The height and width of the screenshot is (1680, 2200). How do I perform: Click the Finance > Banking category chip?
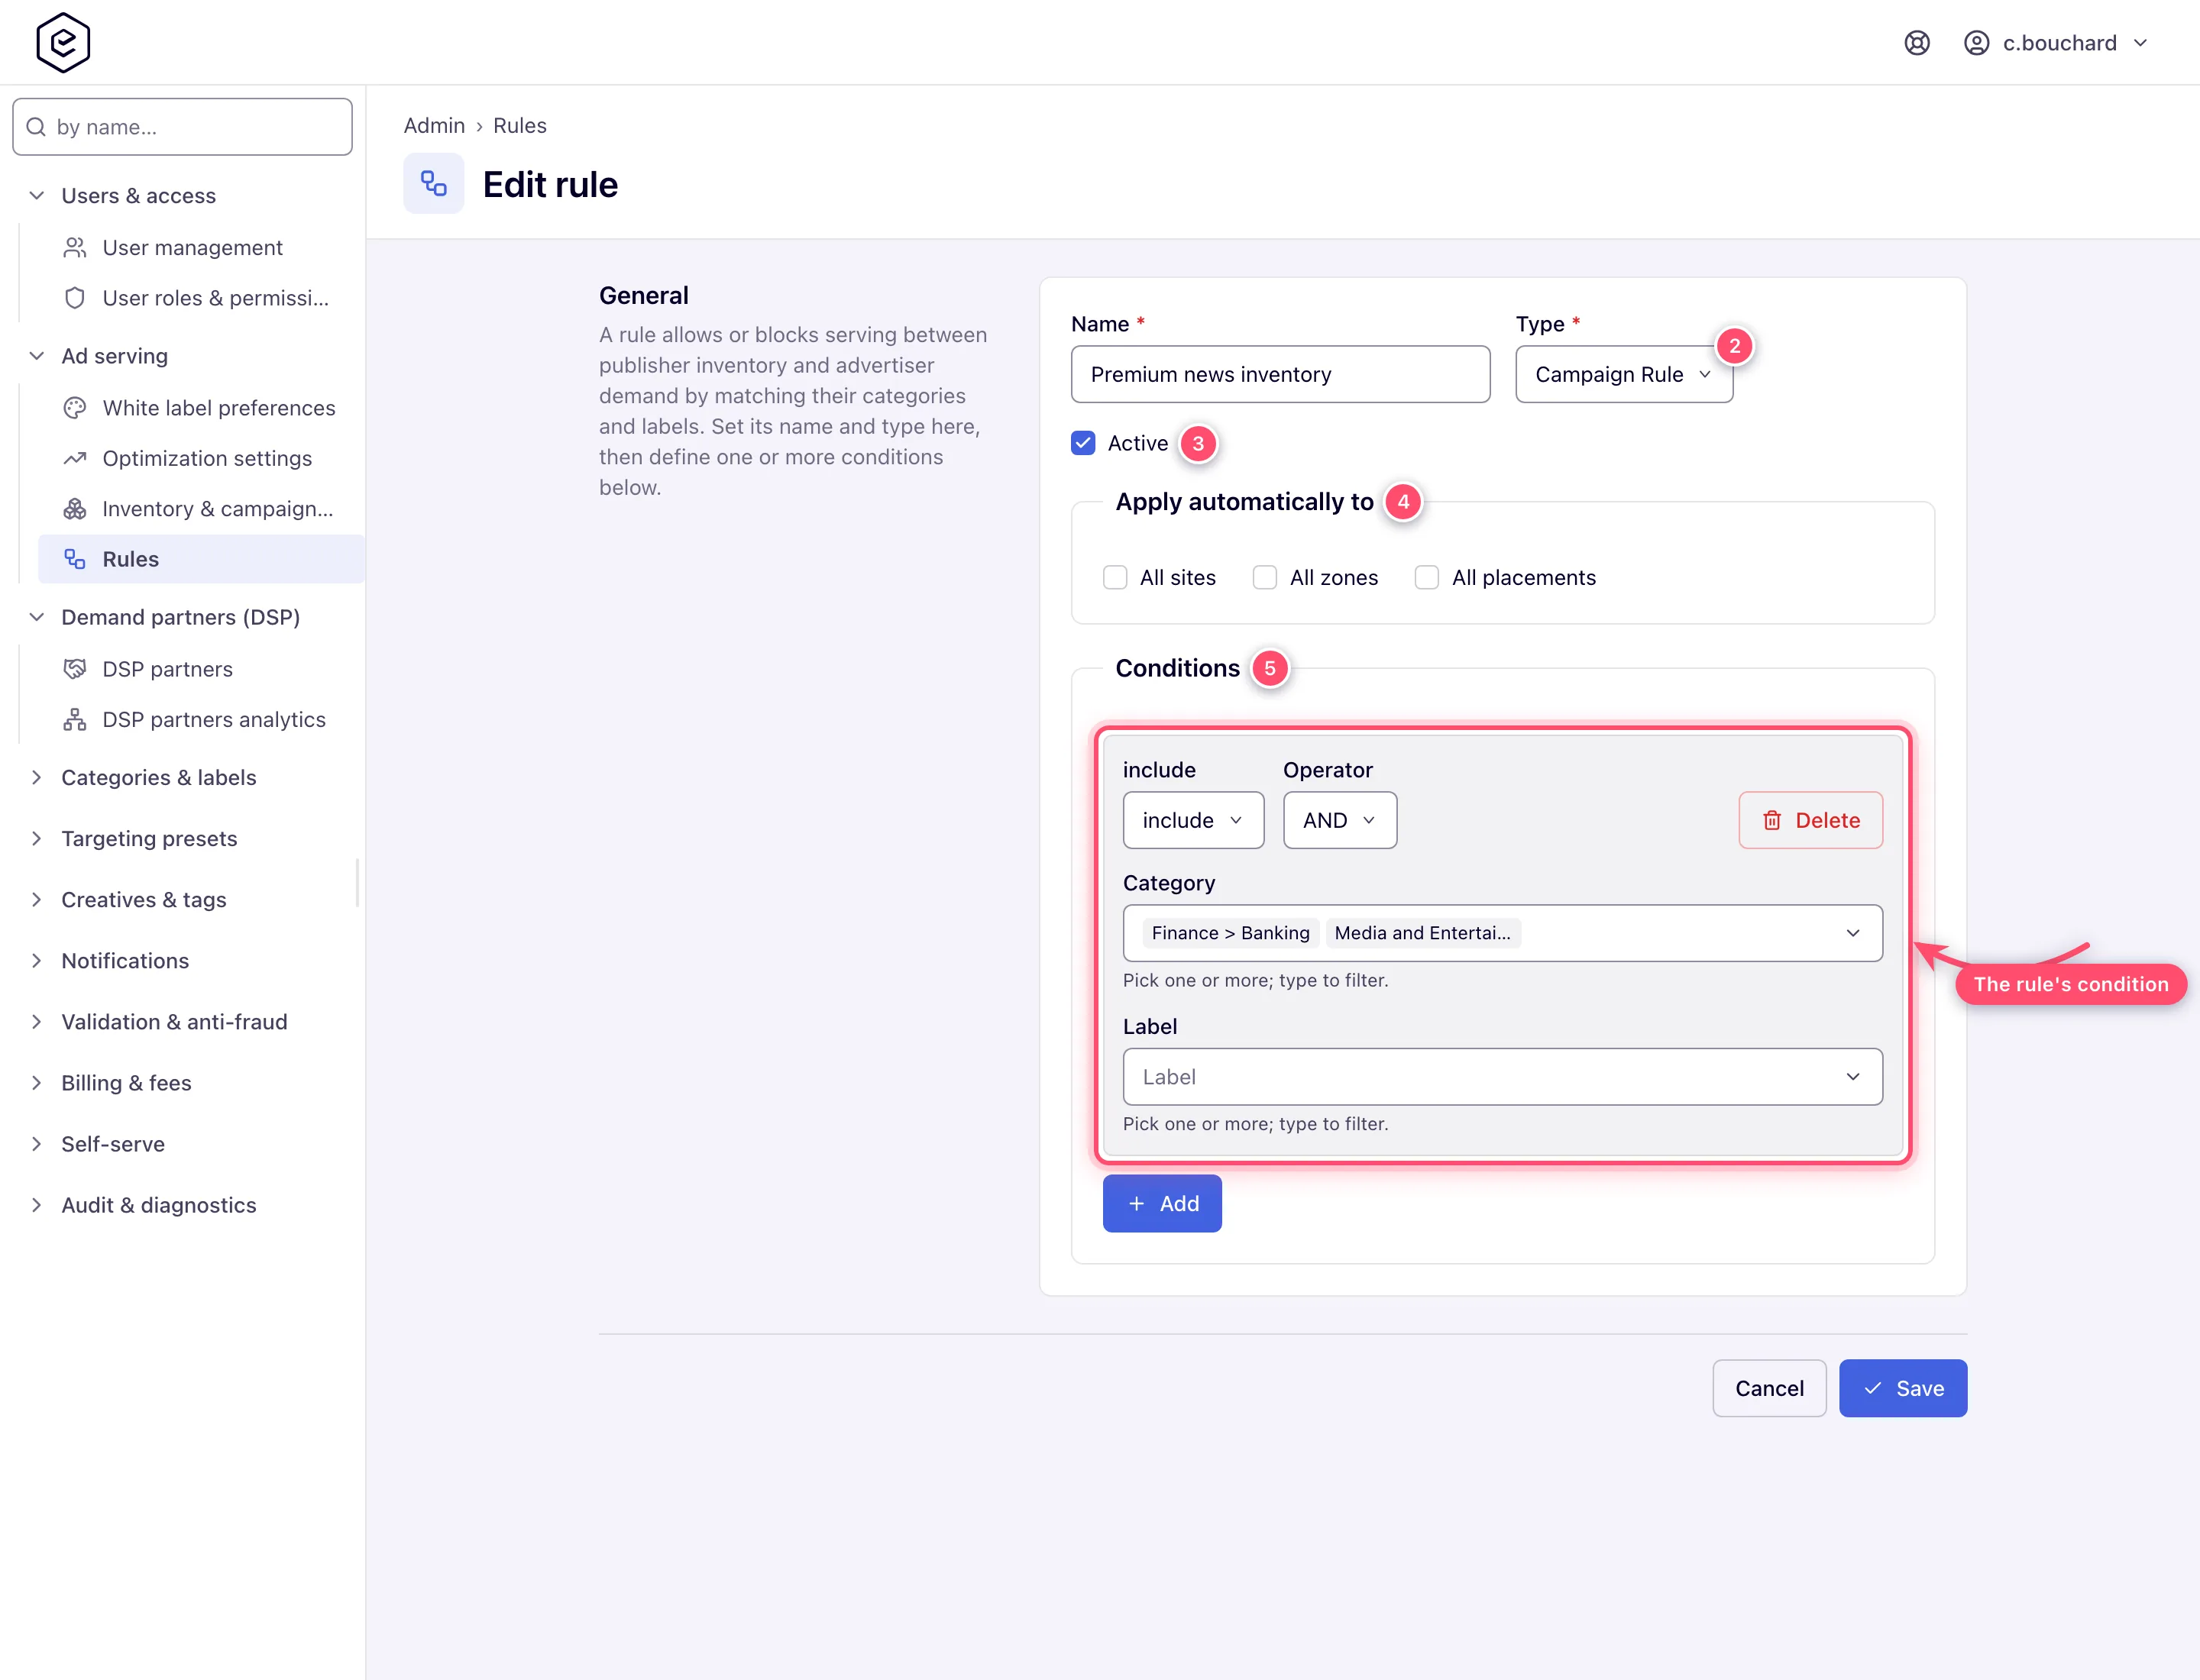point(1230,933)
